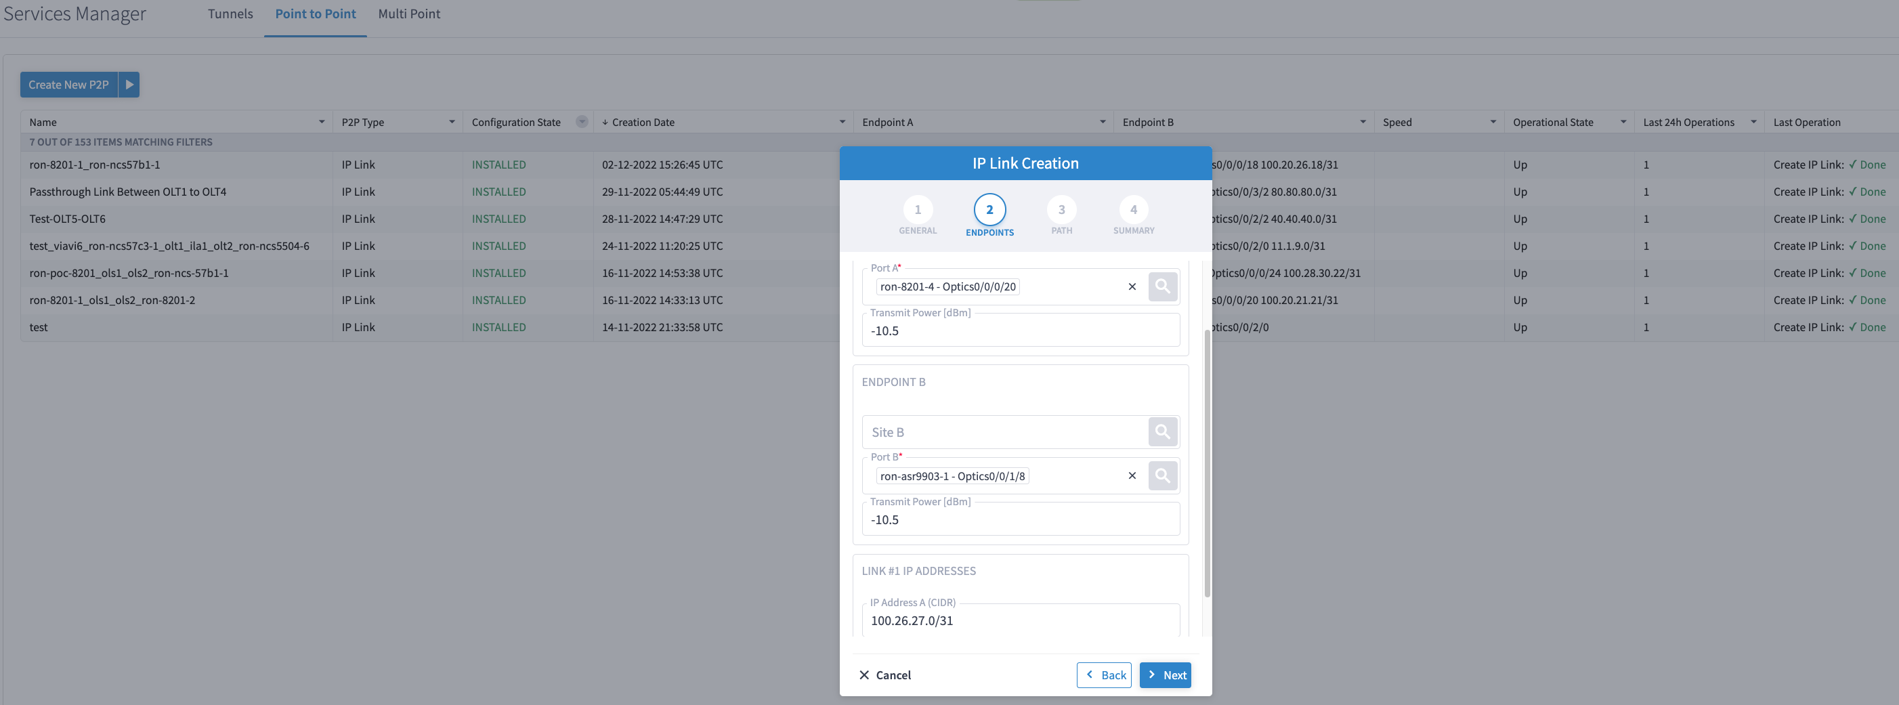Open the Operational State filter dropdown
The width and height of the screenshot is (1899, 705).
point(1623,122)
